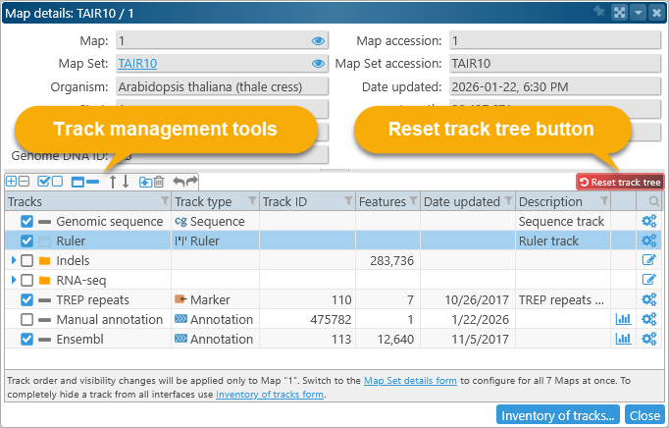The height and width of the screenshot is (428, 669).
Task: Open the Inventory of tracks button
Action: [x=558, y=415]
